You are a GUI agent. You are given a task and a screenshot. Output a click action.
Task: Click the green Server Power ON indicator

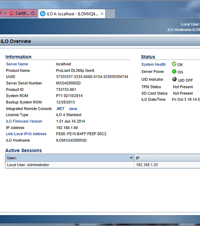click(174, 71)
